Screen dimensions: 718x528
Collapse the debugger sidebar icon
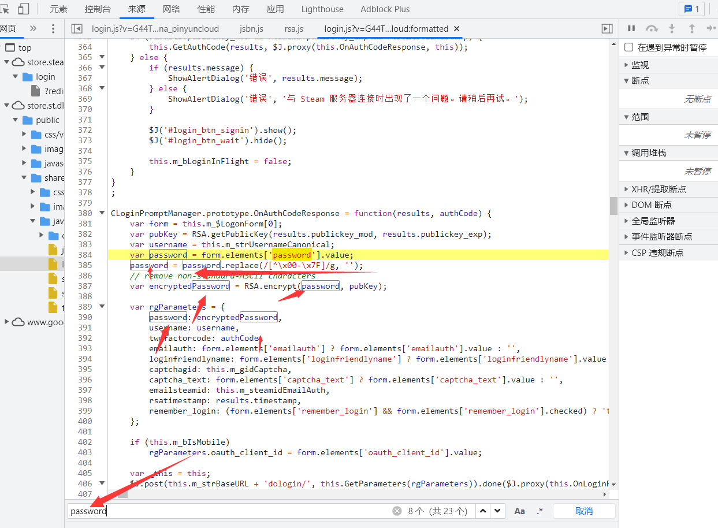tap(607, 28)
